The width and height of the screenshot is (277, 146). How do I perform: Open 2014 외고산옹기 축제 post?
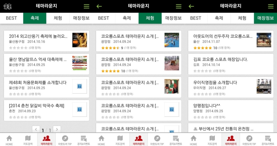[x=46, y=41]
